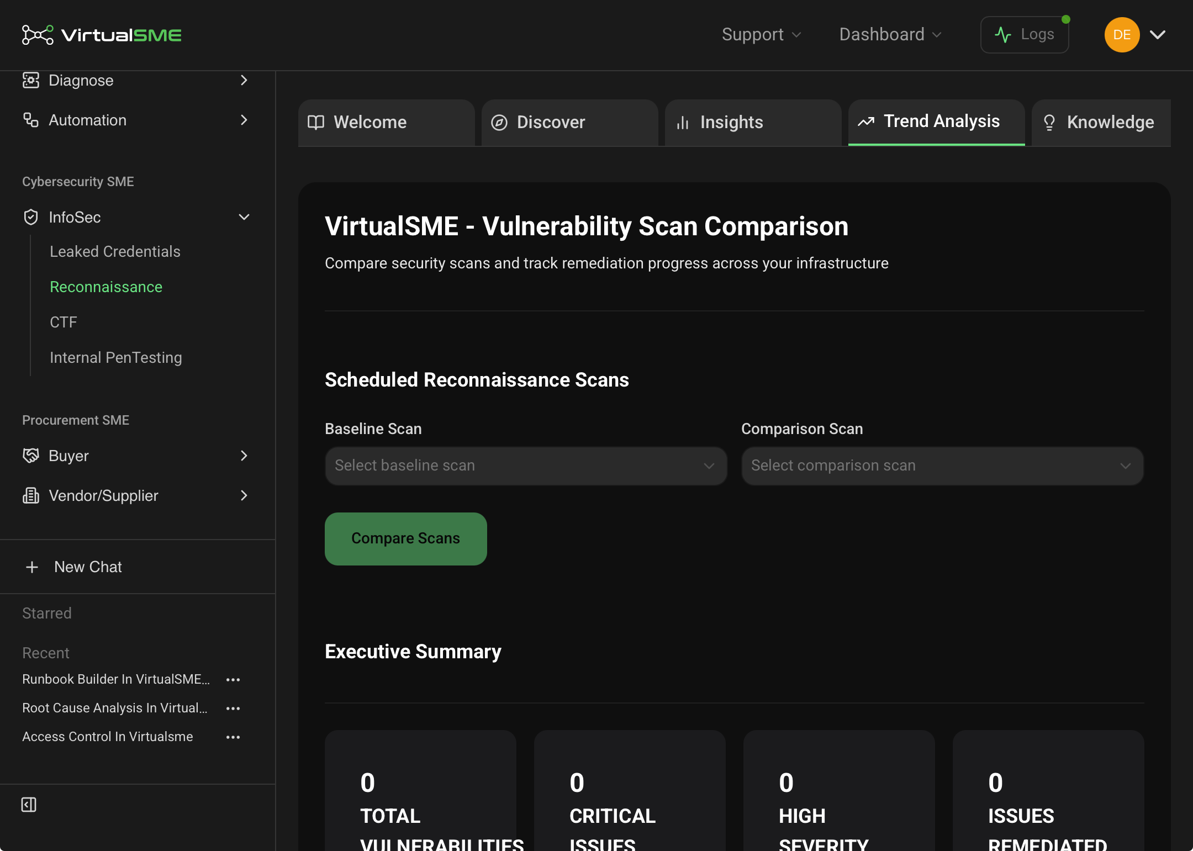Click the Cybersecurity SME heading
This screenshot has height=851, width=1193.
tap(78, 182)
